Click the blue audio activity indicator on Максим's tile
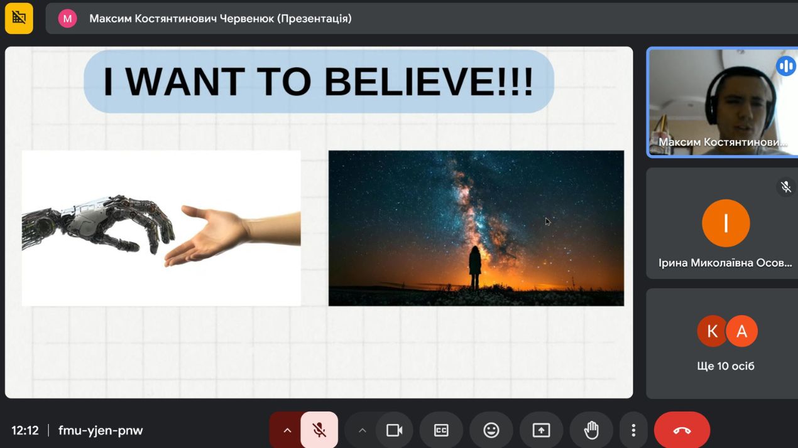The width and height of the screenshot is (798, 448). [786, 65]
